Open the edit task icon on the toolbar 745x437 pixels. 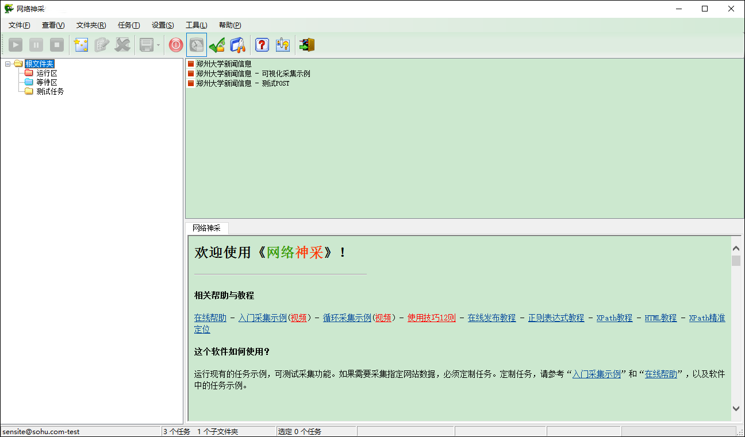click(x=102, y=44)
